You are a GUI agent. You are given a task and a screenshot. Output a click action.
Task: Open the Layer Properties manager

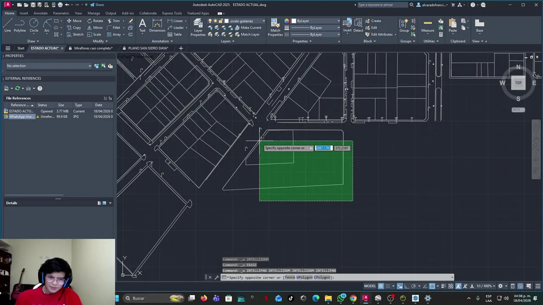(x=198, y=28)
